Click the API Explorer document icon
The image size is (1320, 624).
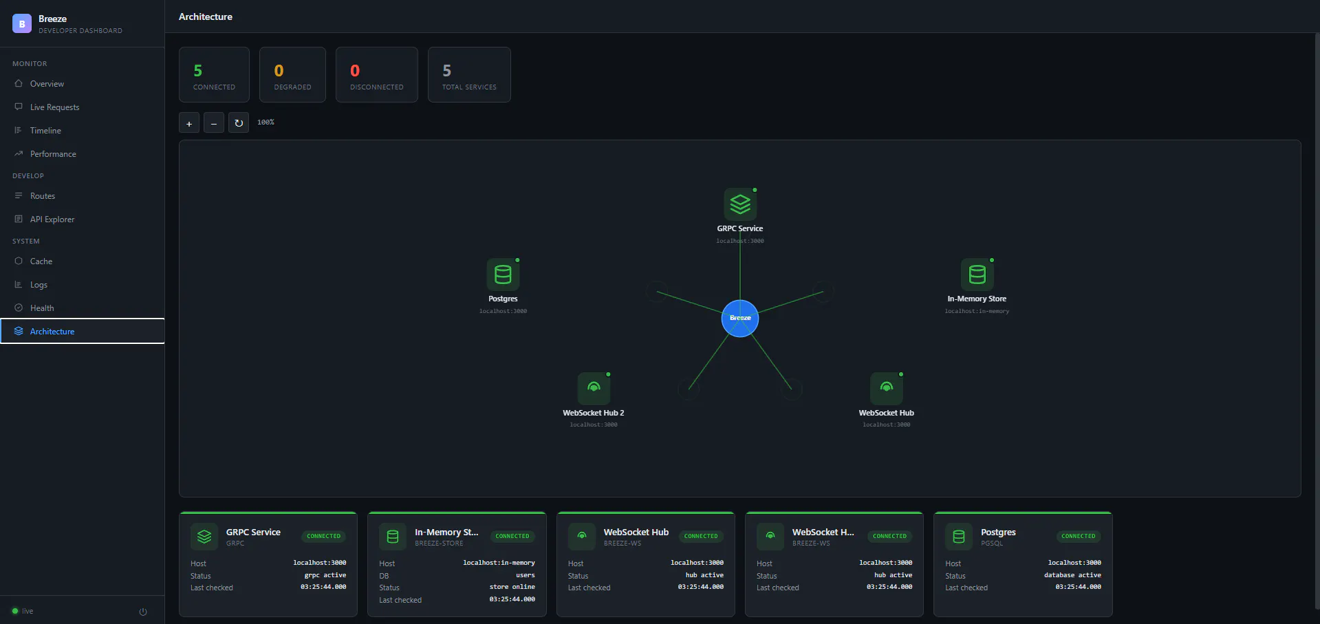point(19,219)
